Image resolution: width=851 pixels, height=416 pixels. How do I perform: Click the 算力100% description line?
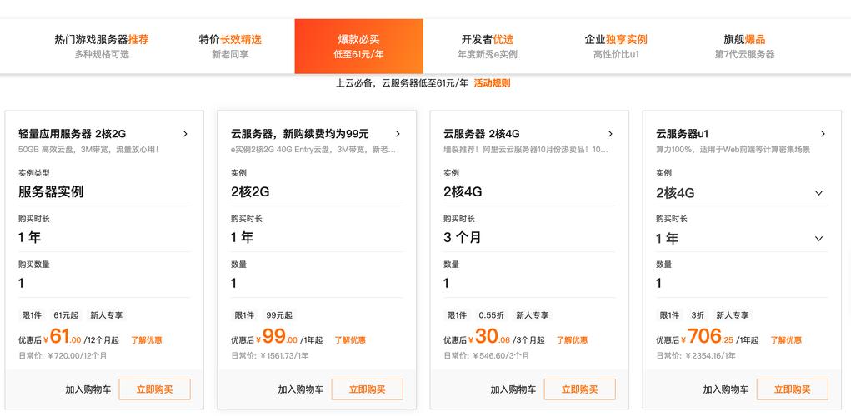(x=733, y=150)
